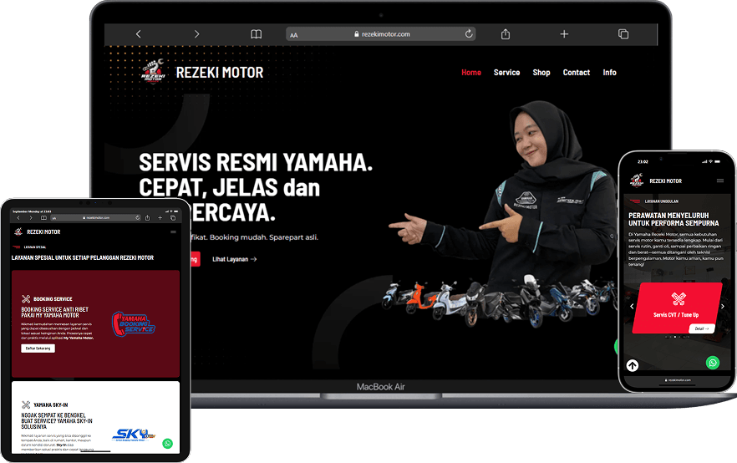
Task: Click the rezekimotor.com address field on laptop
Action: [382, 34]
